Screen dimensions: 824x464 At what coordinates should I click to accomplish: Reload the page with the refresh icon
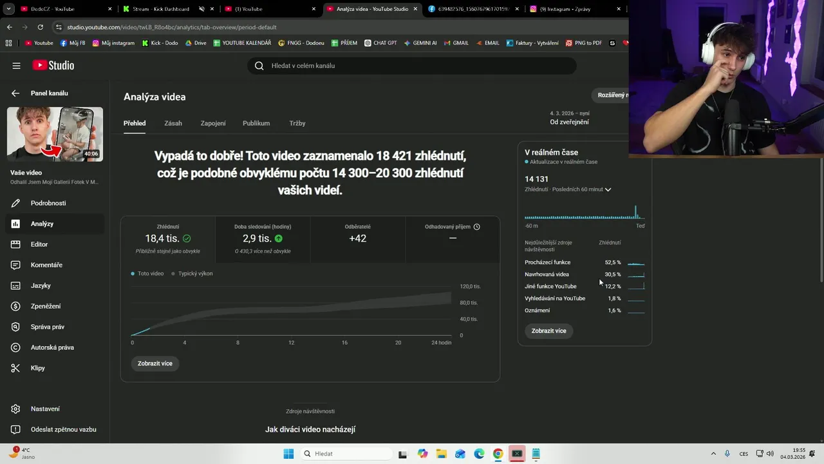click(40, 27)
